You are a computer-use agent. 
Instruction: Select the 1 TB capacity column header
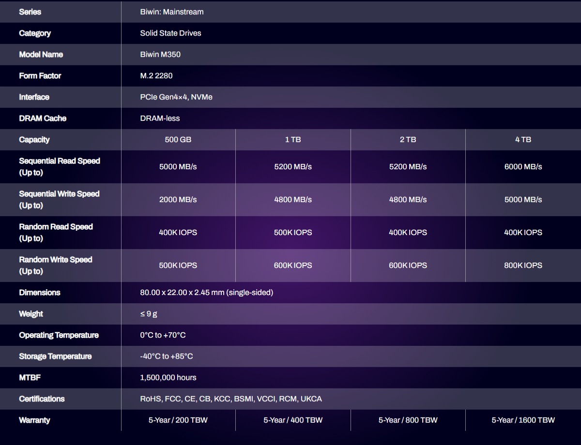click(x=293, y=140)
